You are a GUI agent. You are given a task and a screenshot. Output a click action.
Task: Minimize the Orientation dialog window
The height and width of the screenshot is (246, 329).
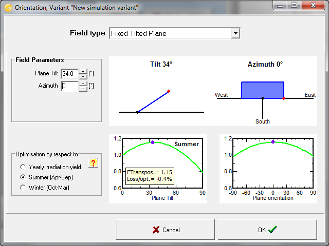click(280, 6)
